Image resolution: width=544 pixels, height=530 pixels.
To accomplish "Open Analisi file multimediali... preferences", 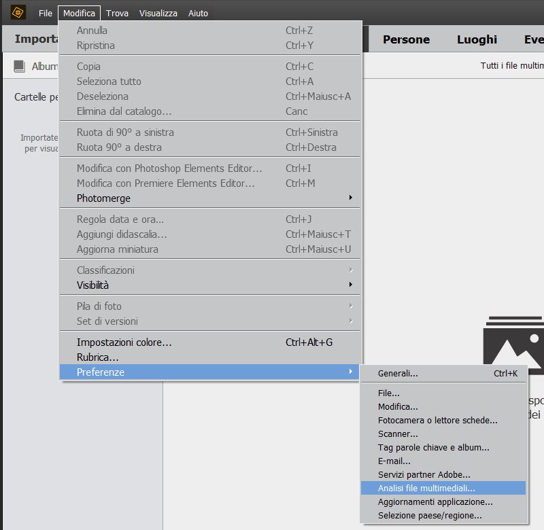I will [x=443, y=489].
